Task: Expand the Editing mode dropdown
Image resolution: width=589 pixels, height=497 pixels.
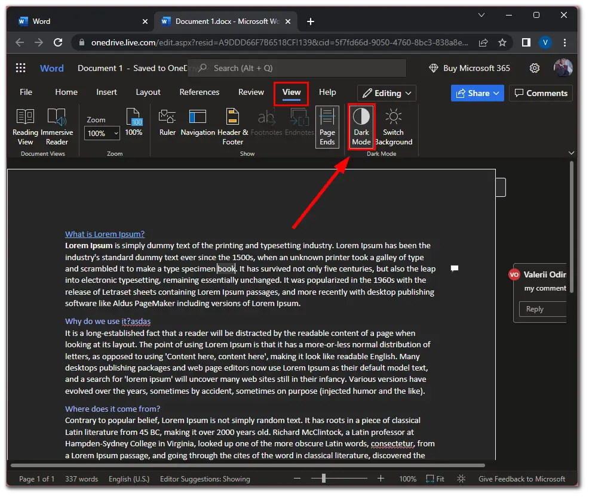Action: (386, 93)
